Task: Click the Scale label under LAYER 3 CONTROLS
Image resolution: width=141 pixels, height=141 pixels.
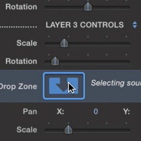Action: coord(27,43)
